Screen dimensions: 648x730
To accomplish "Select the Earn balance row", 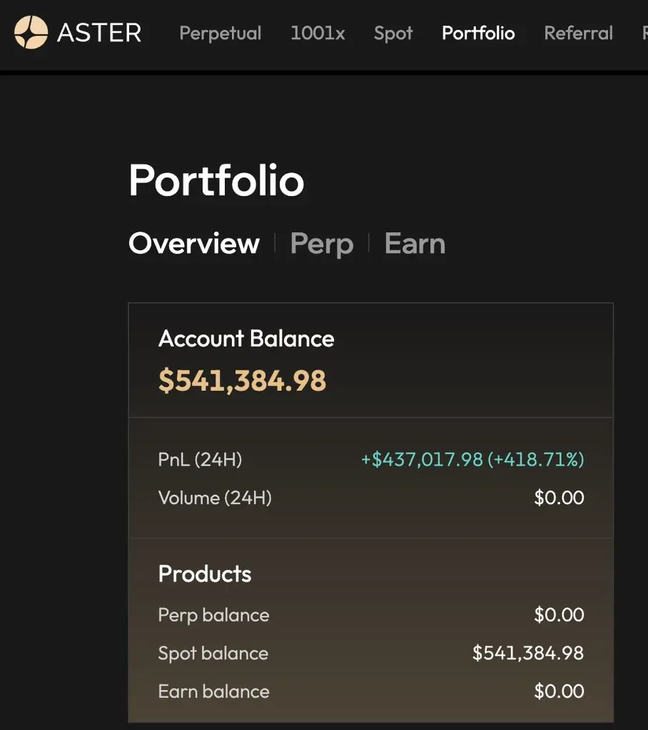I will 371,692.
